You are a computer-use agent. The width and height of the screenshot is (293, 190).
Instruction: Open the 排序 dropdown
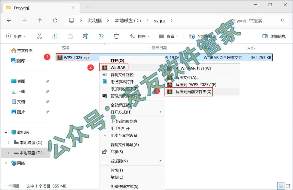pyautogui.click(x=140, y=36)
